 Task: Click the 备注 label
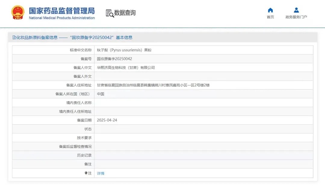point(88,164)
